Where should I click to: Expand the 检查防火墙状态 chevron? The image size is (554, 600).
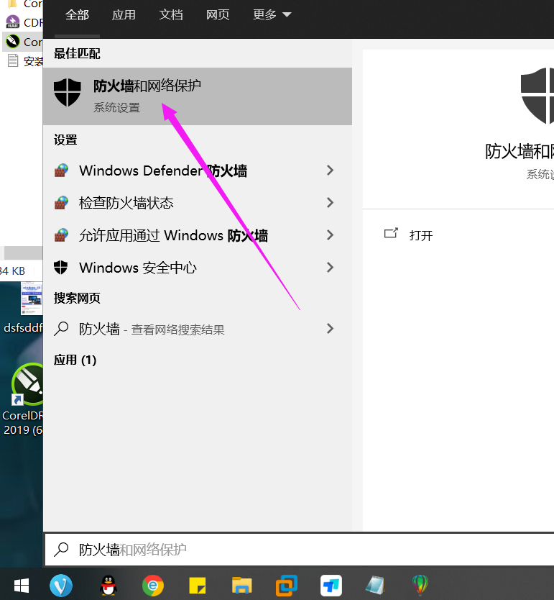pyautogui.click(x=331, y=203)
